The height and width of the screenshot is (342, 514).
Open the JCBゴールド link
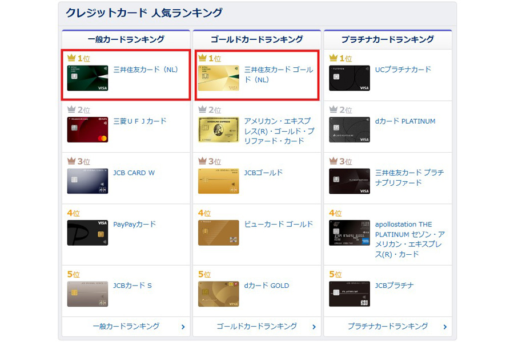point(263,173)
